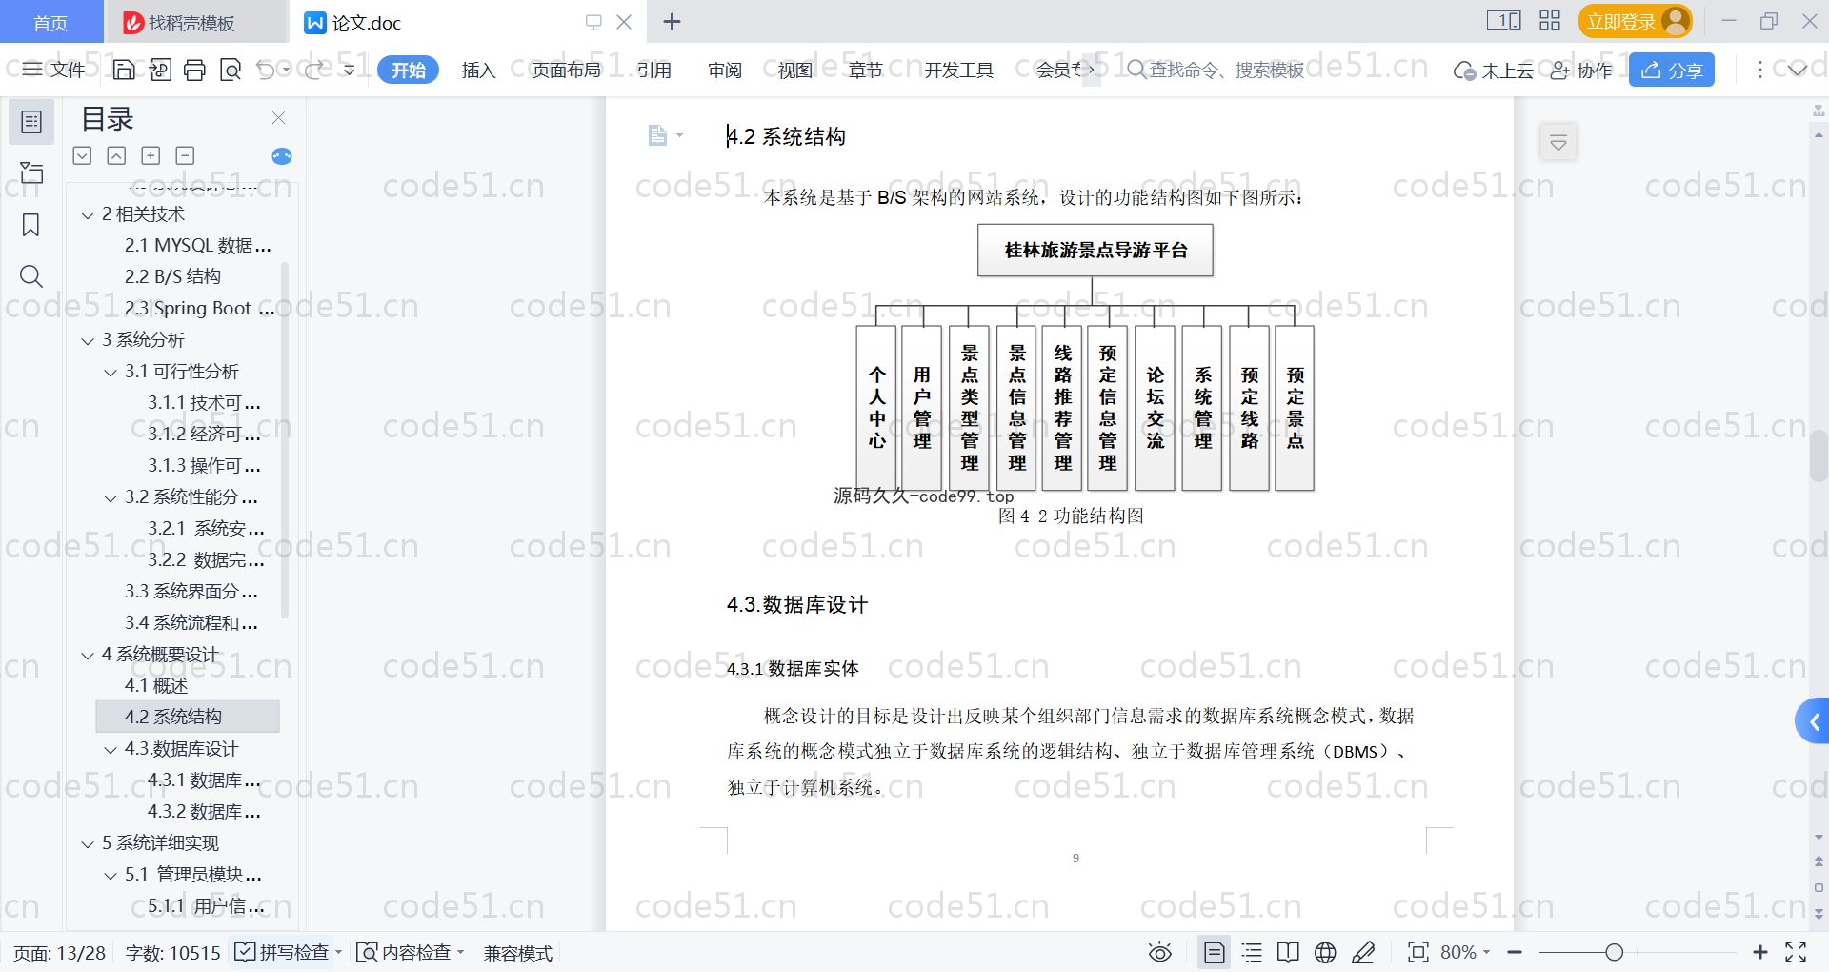Select the 开始 ribbon tab
The image size is (1829, 972).
[408, 70]
